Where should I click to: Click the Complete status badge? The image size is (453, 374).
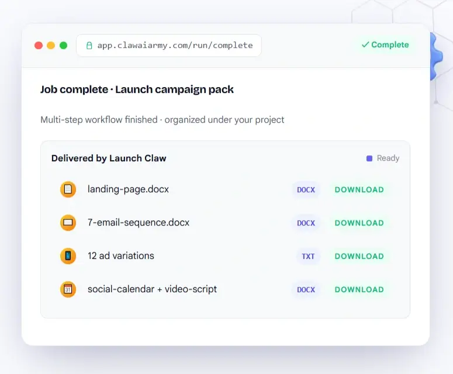coord(385,45)
